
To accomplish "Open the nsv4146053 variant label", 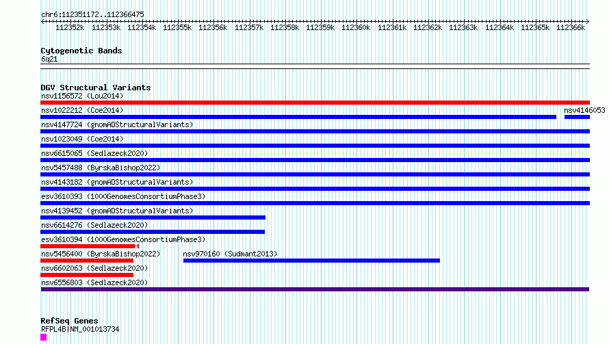I will [x=584, y=110].
